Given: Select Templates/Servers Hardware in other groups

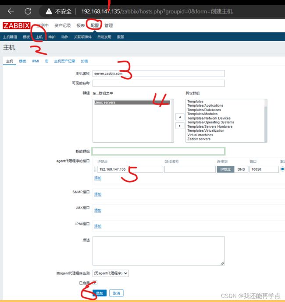Looking at the screenshot, I should [x=210, y=126].
